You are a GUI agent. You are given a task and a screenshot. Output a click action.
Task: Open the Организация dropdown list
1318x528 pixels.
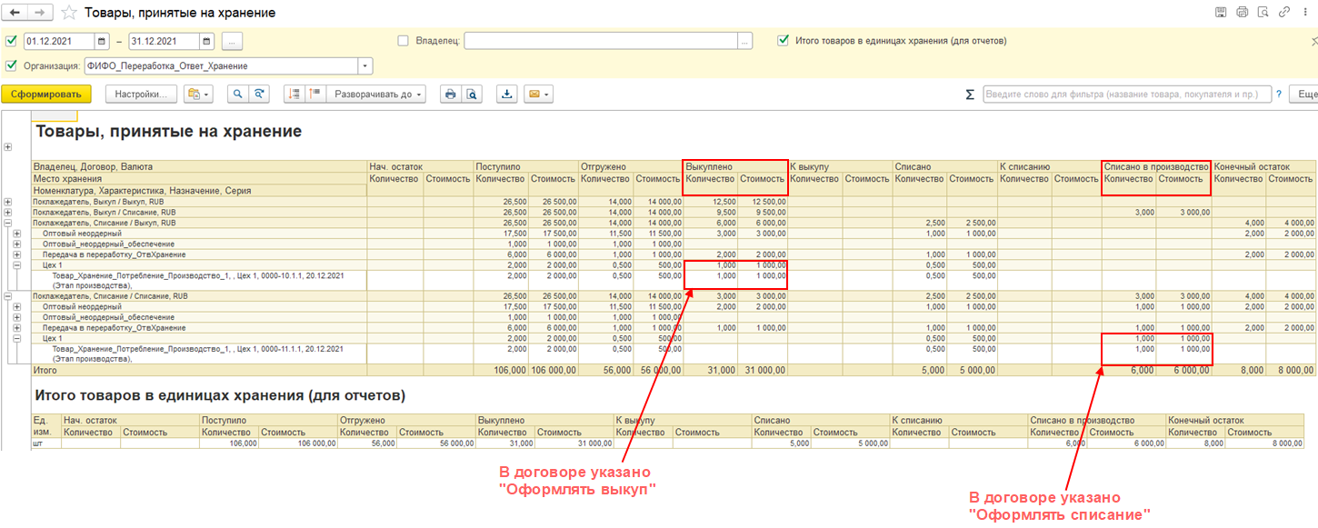point(365,65)
